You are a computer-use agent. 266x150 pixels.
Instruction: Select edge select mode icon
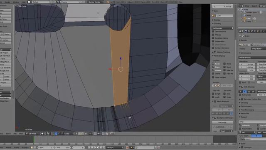[79, 134]
